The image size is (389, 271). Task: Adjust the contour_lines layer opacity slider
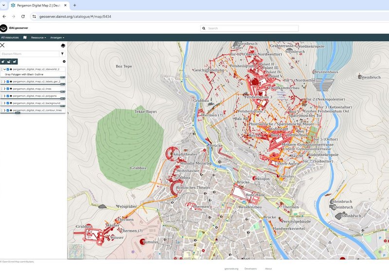coord(18,113)
